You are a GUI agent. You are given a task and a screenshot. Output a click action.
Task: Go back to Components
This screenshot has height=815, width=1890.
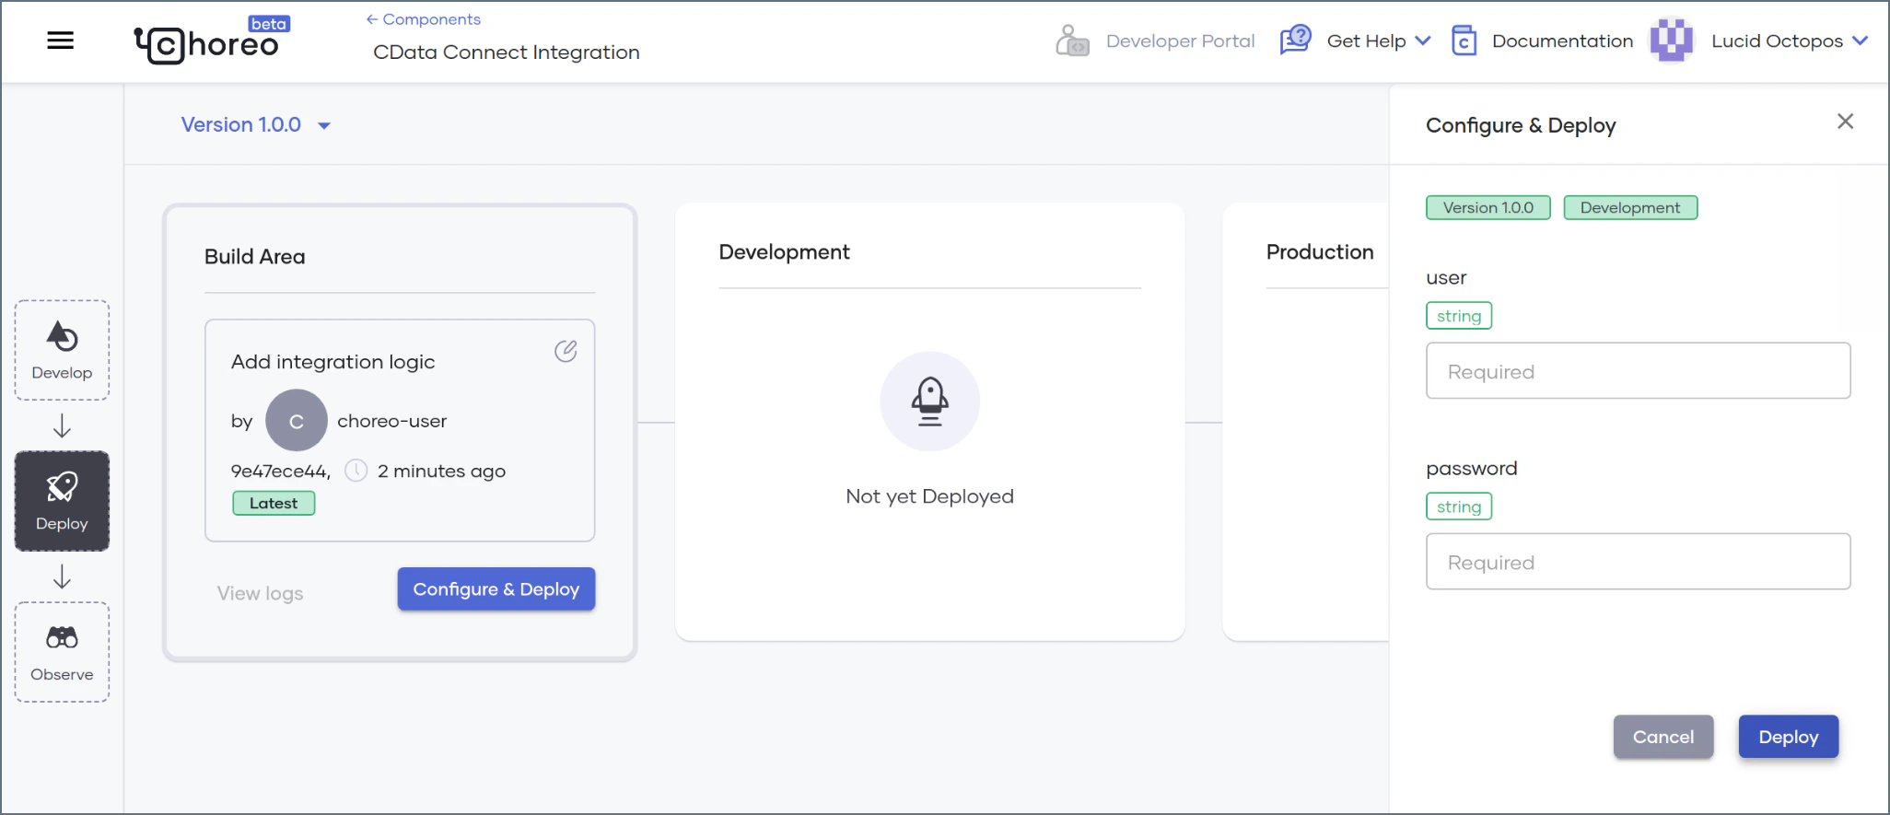coord(424,19)
